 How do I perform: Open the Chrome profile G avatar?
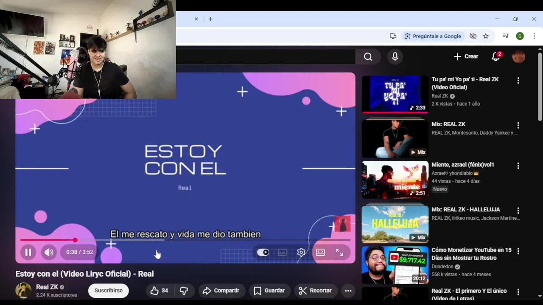[x=520, y=36]
